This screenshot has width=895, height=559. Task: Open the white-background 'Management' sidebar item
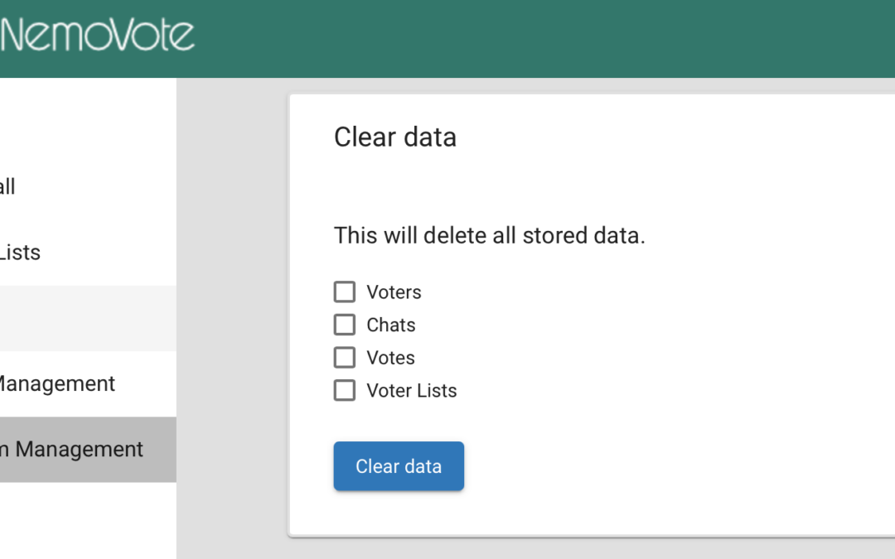coord(56,384)
